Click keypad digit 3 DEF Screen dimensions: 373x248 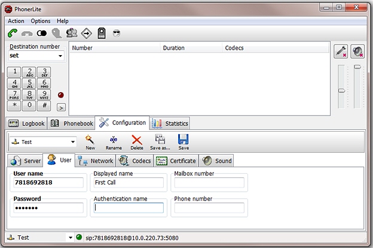(x=44, y=72)
